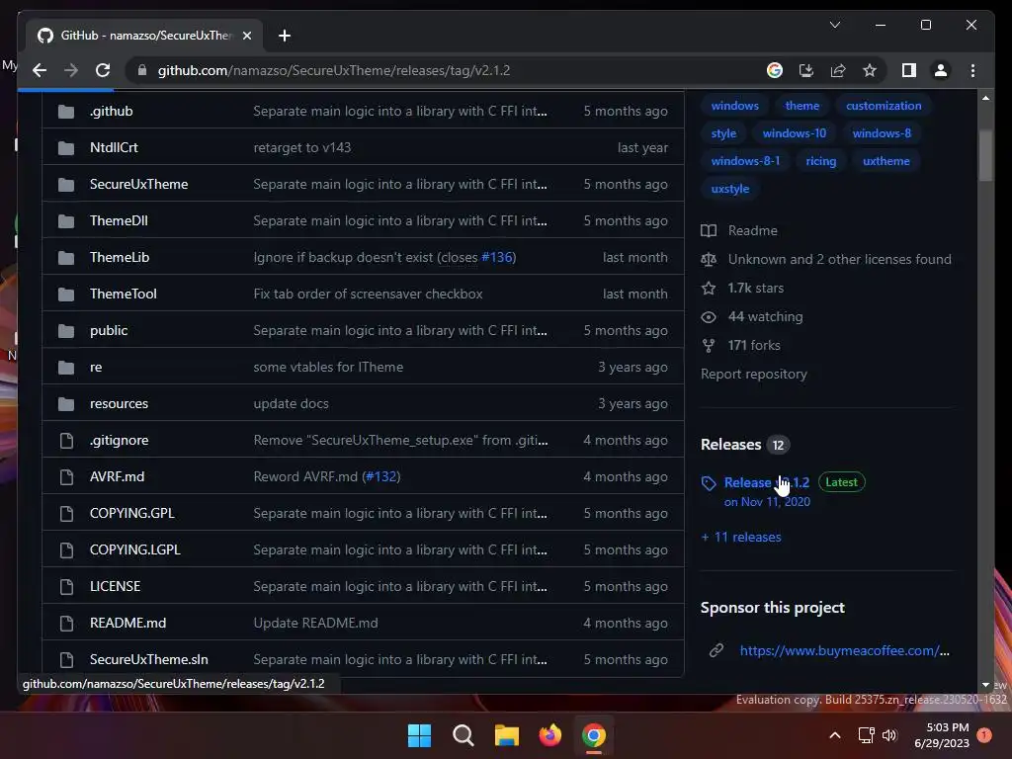Open 'retarget to v143' commit message
The height and width of the screenshot is (759, 1012).
point(302,147)
